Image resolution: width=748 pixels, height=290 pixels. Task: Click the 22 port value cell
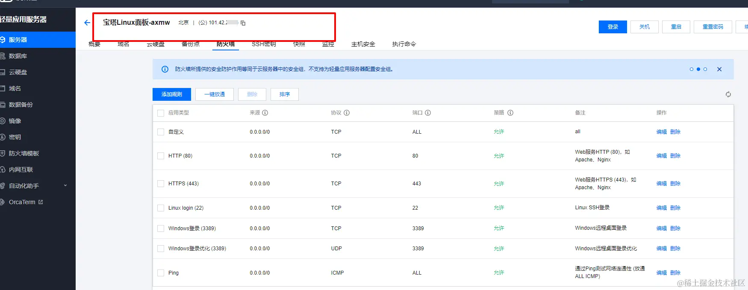click(415, 208)
